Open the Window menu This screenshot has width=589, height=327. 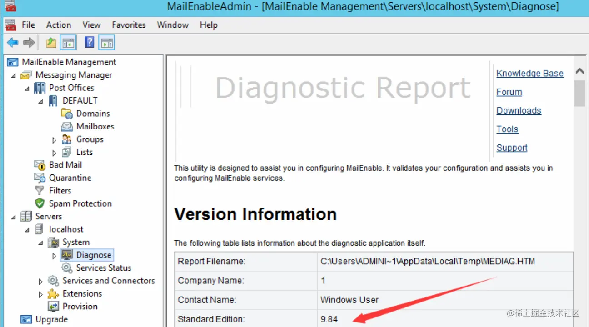pyautogui.click(x=173, y=25)
